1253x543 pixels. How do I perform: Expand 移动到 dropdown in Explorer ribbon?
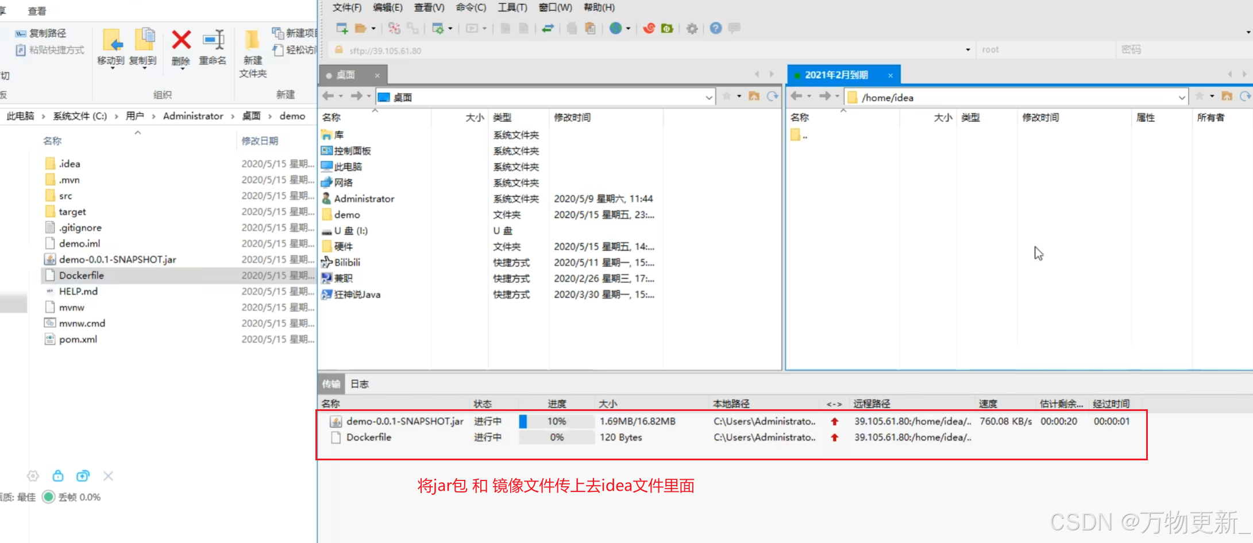113,68
